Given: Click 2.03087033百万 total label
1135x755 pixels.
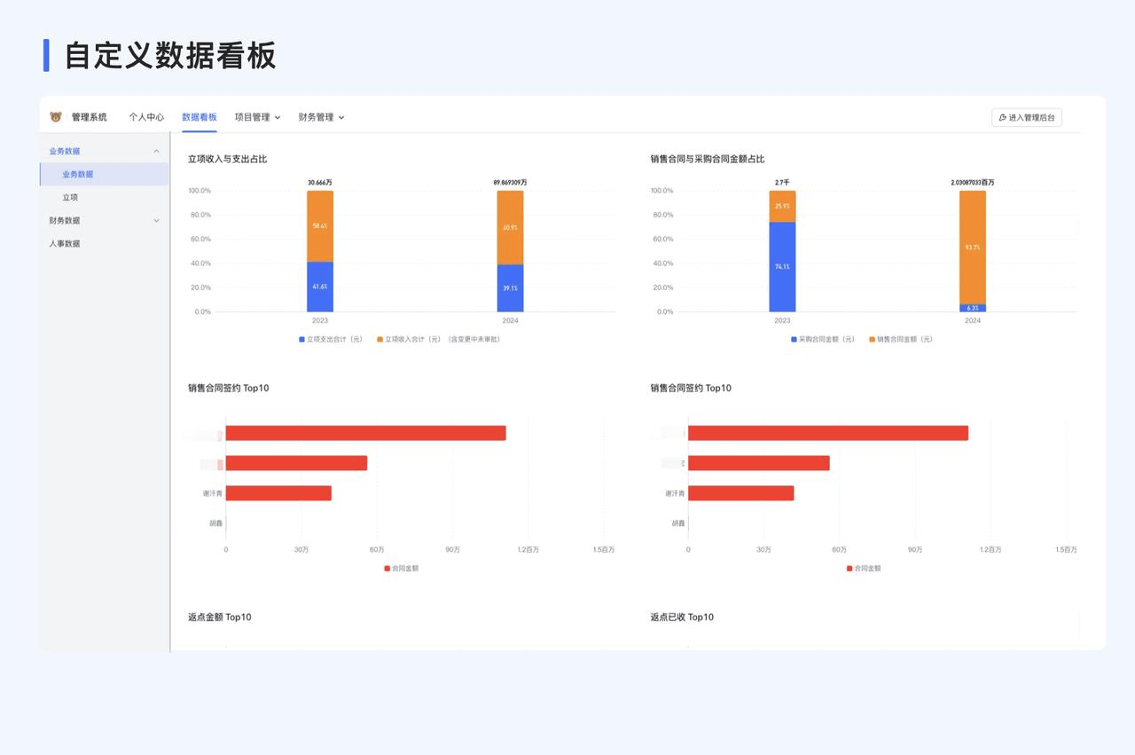Looking at the screenshot, I should [973, 183].
